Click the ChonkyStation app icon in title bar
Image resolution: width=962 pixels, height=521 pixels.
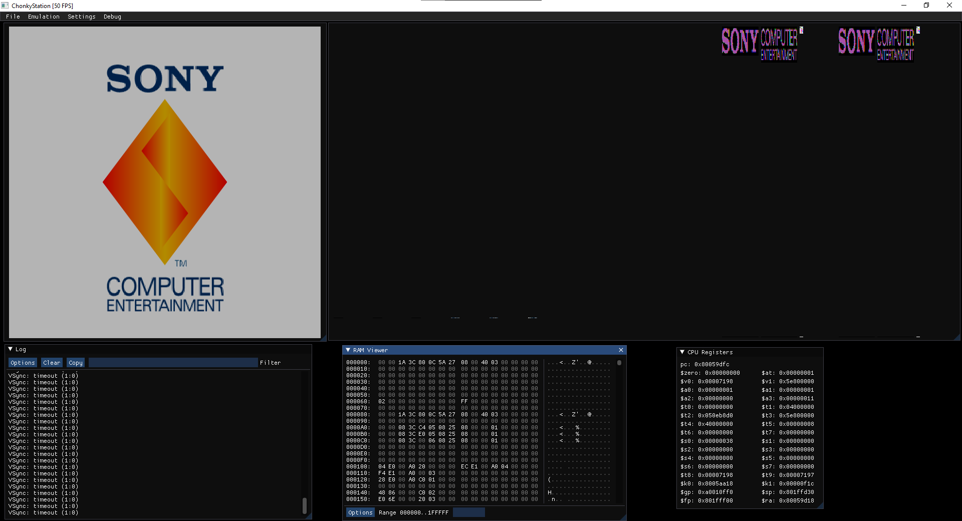tap(5, 6)
